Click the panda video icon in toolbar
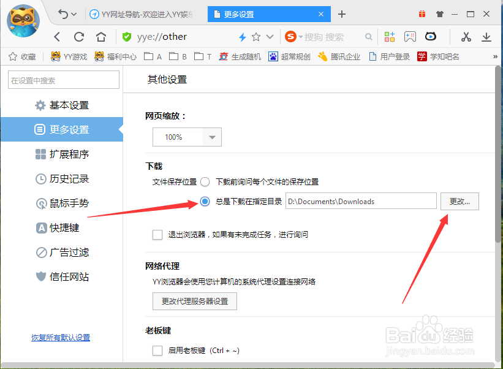The height and width of the screenshot is (369, 503). [x=431, y=36]
